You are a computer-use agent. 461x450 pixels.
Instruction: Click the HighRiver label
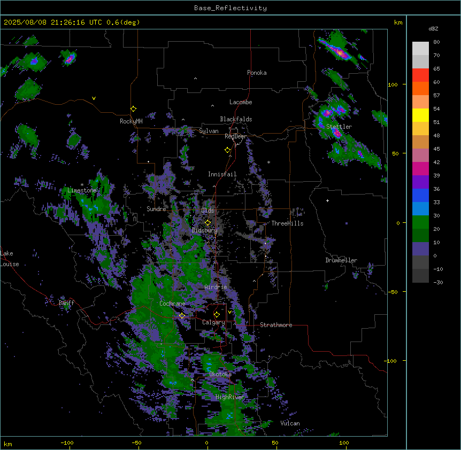(230, 397)
